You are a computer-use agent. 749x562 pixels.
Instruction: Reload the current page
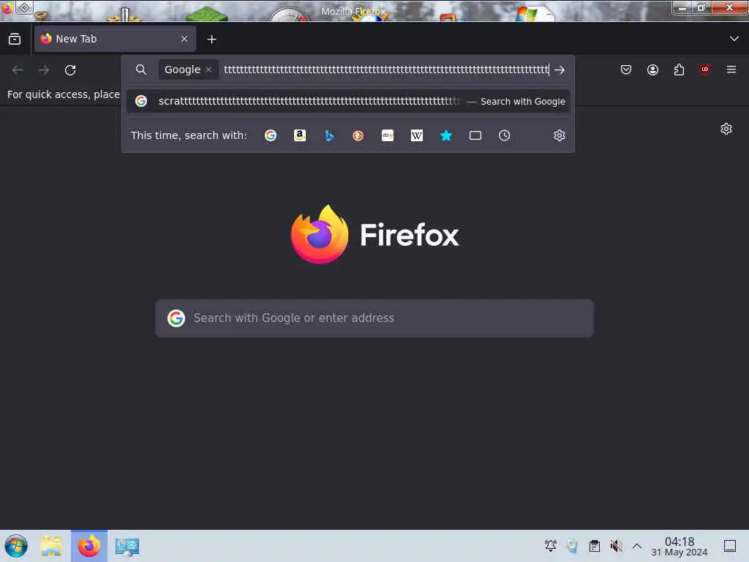pyautogui.click(x=70, y=70)
